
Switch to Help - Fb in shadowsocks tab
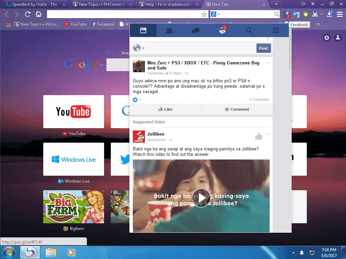pyautogui.click(x=168, y=4)
